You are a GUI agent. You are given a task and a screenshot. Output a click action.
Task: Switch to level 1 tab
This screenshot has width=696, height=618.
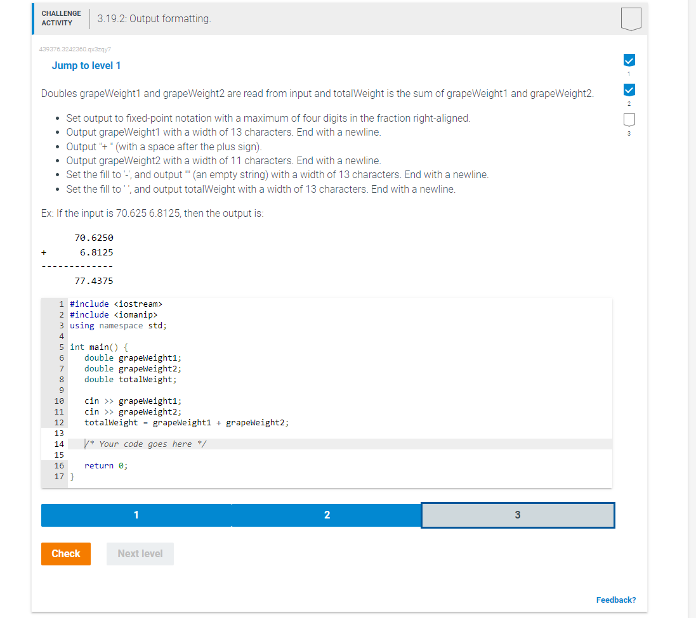[136, 515]
